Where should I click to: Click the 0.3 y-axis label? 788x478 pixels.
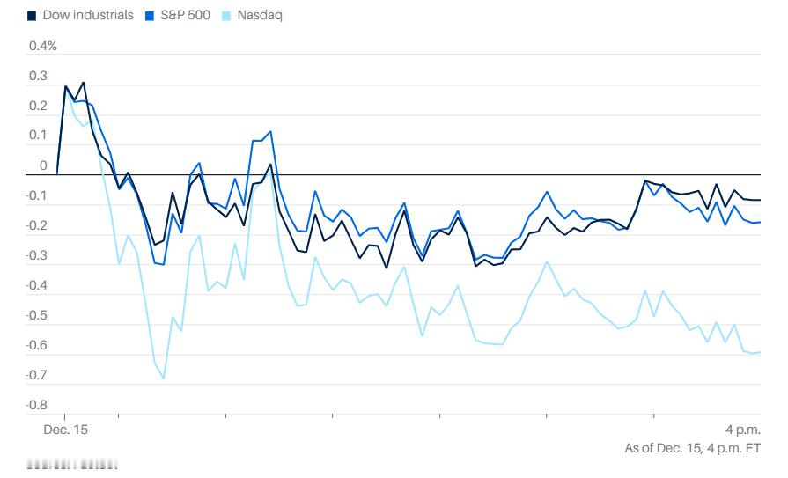click(x=38, y=76)
